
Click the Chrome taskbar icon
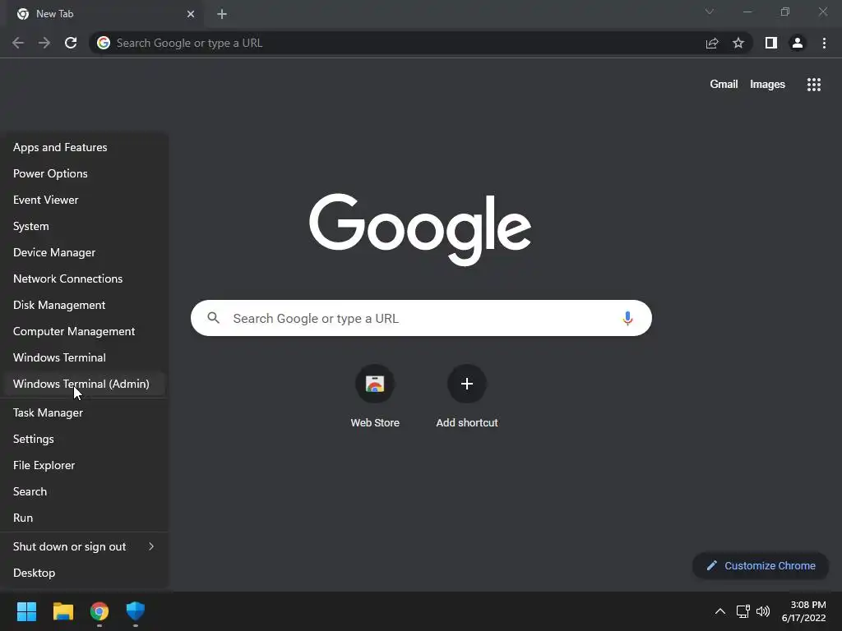[x=99, y=611]
